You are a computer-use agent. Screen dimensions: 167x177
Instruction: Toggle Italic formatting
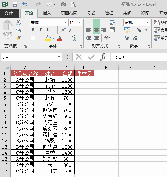pos(40,30)
